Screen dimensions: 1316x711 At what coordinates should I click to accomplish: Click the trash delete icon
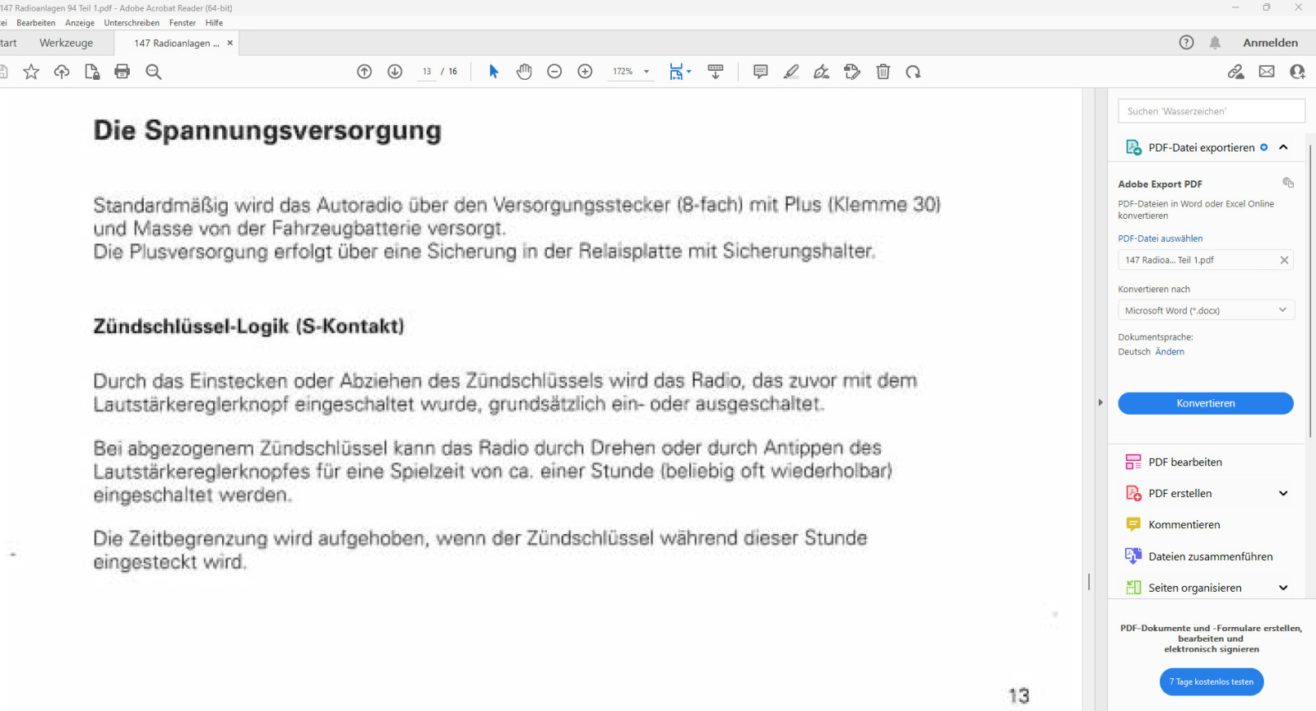click(883, 72)
